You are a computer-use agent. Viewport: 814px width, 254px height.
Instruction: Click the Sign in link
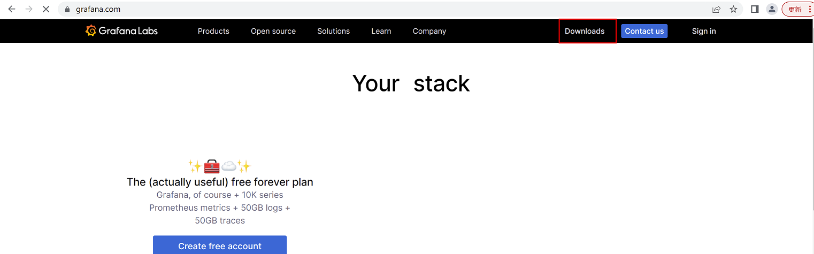(x=704, y=31)
